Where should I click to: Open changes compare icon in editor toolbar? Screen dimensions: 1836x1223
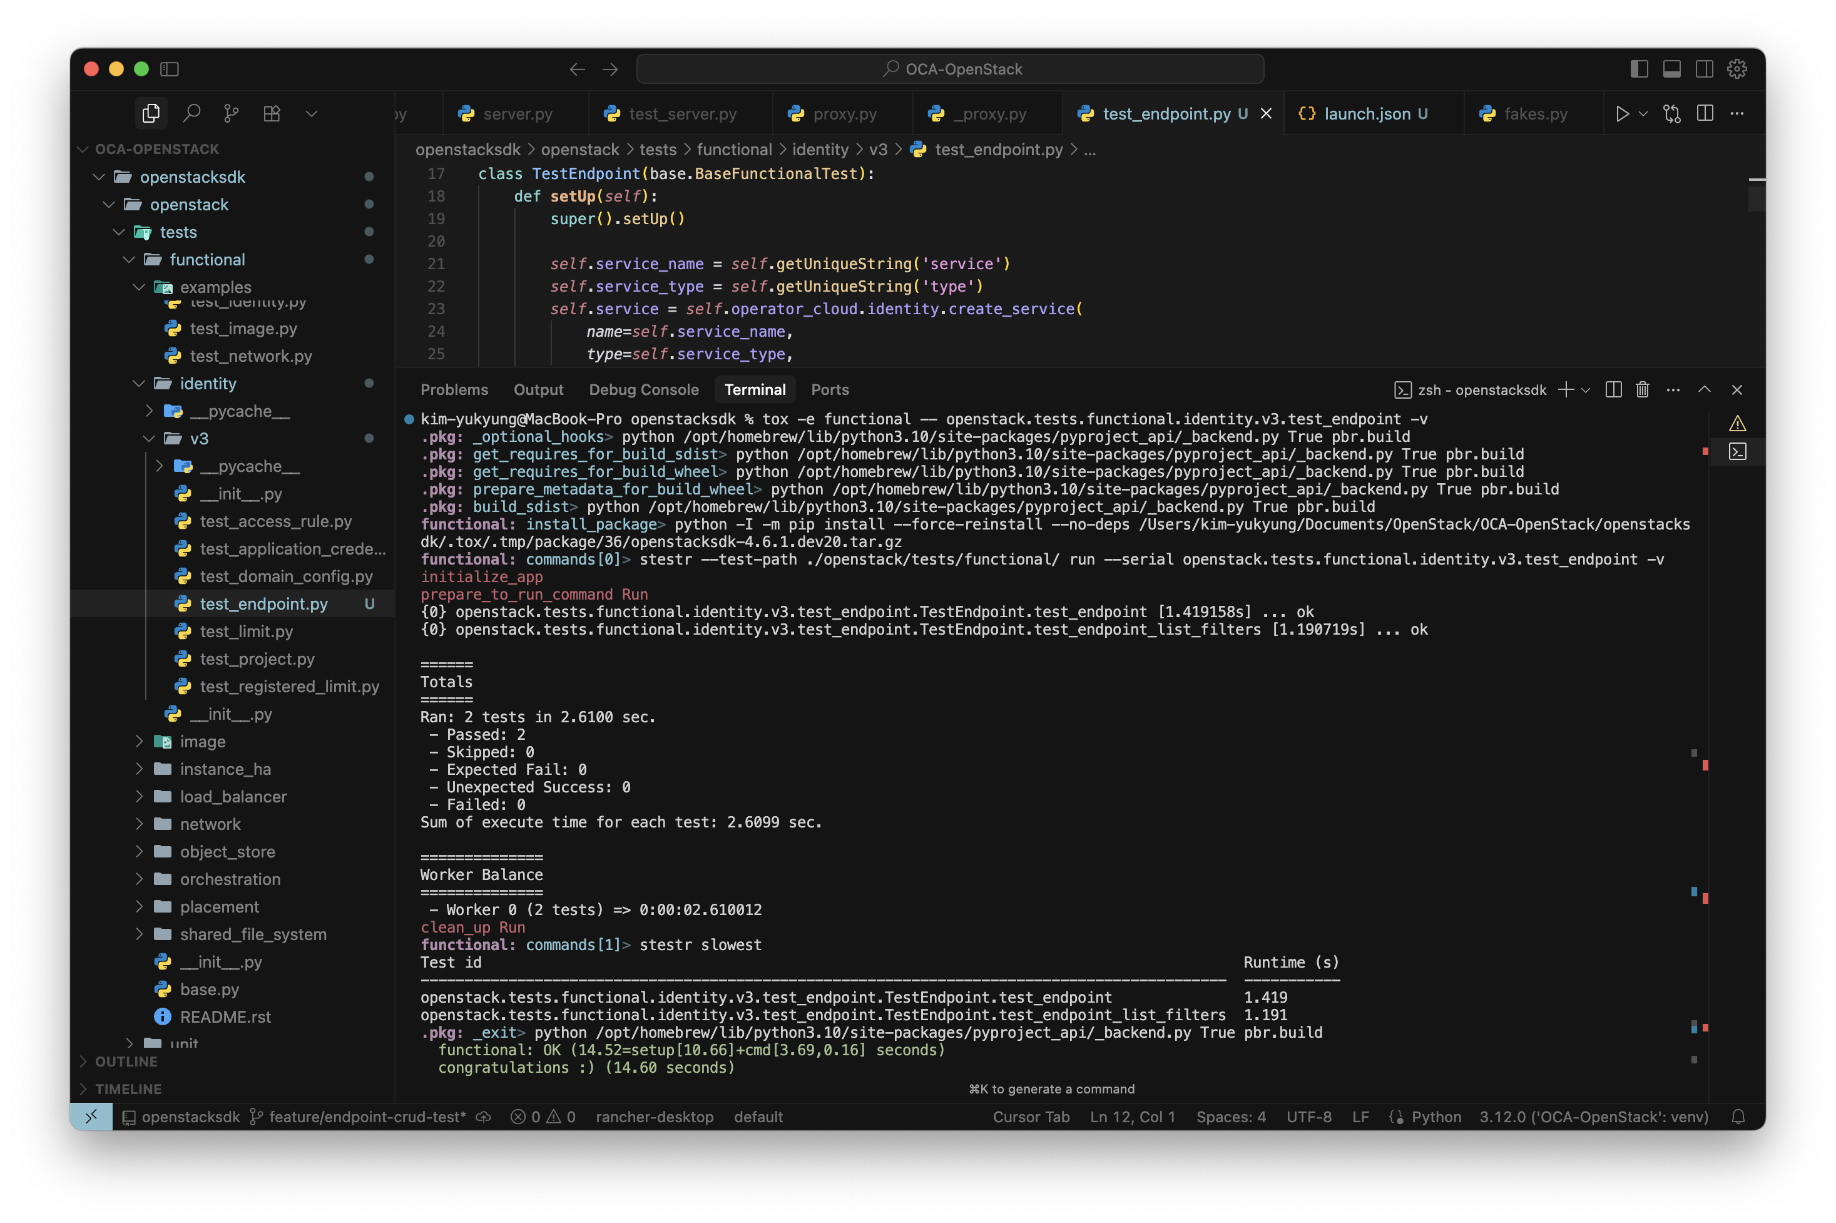click(x=1671, y=114)
